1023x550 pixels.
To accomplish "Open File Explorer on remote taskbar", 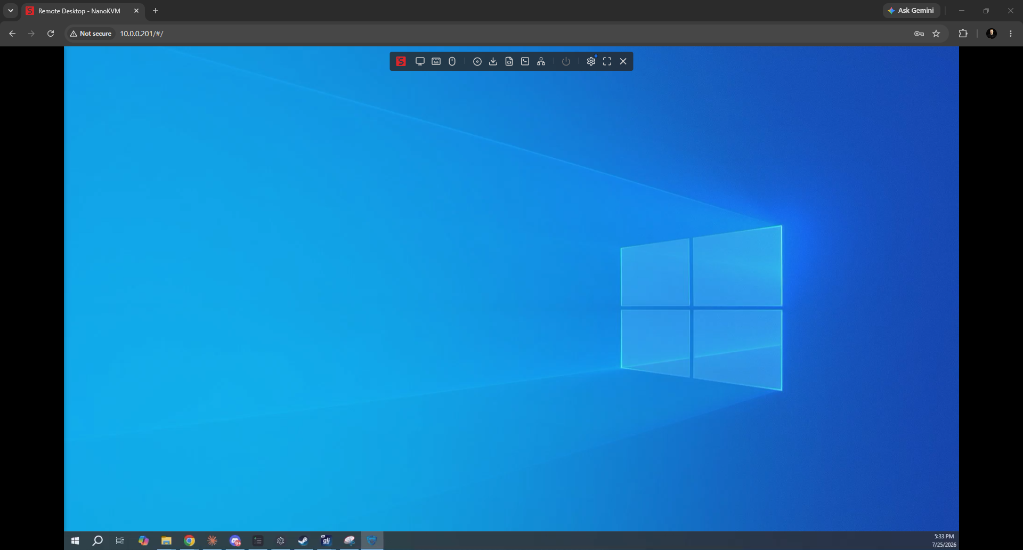I will tap(166, 540).
